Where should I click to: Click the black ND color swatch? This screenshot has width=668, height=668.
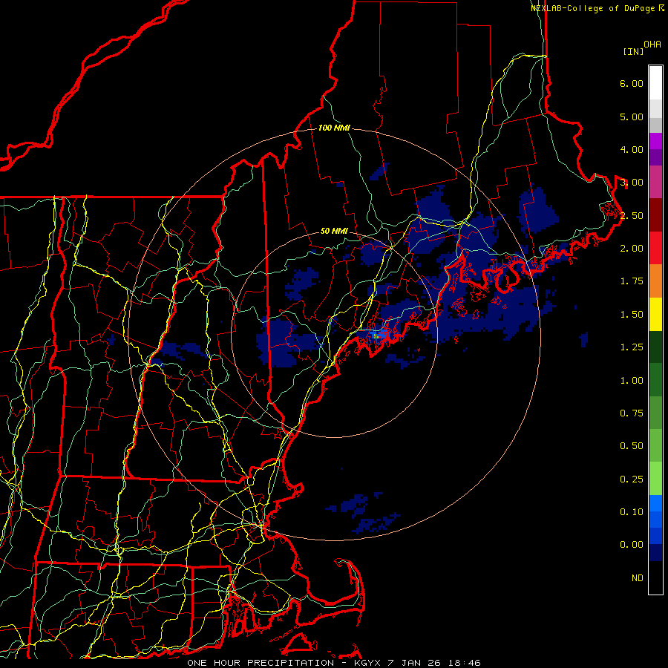pos(655,577)
